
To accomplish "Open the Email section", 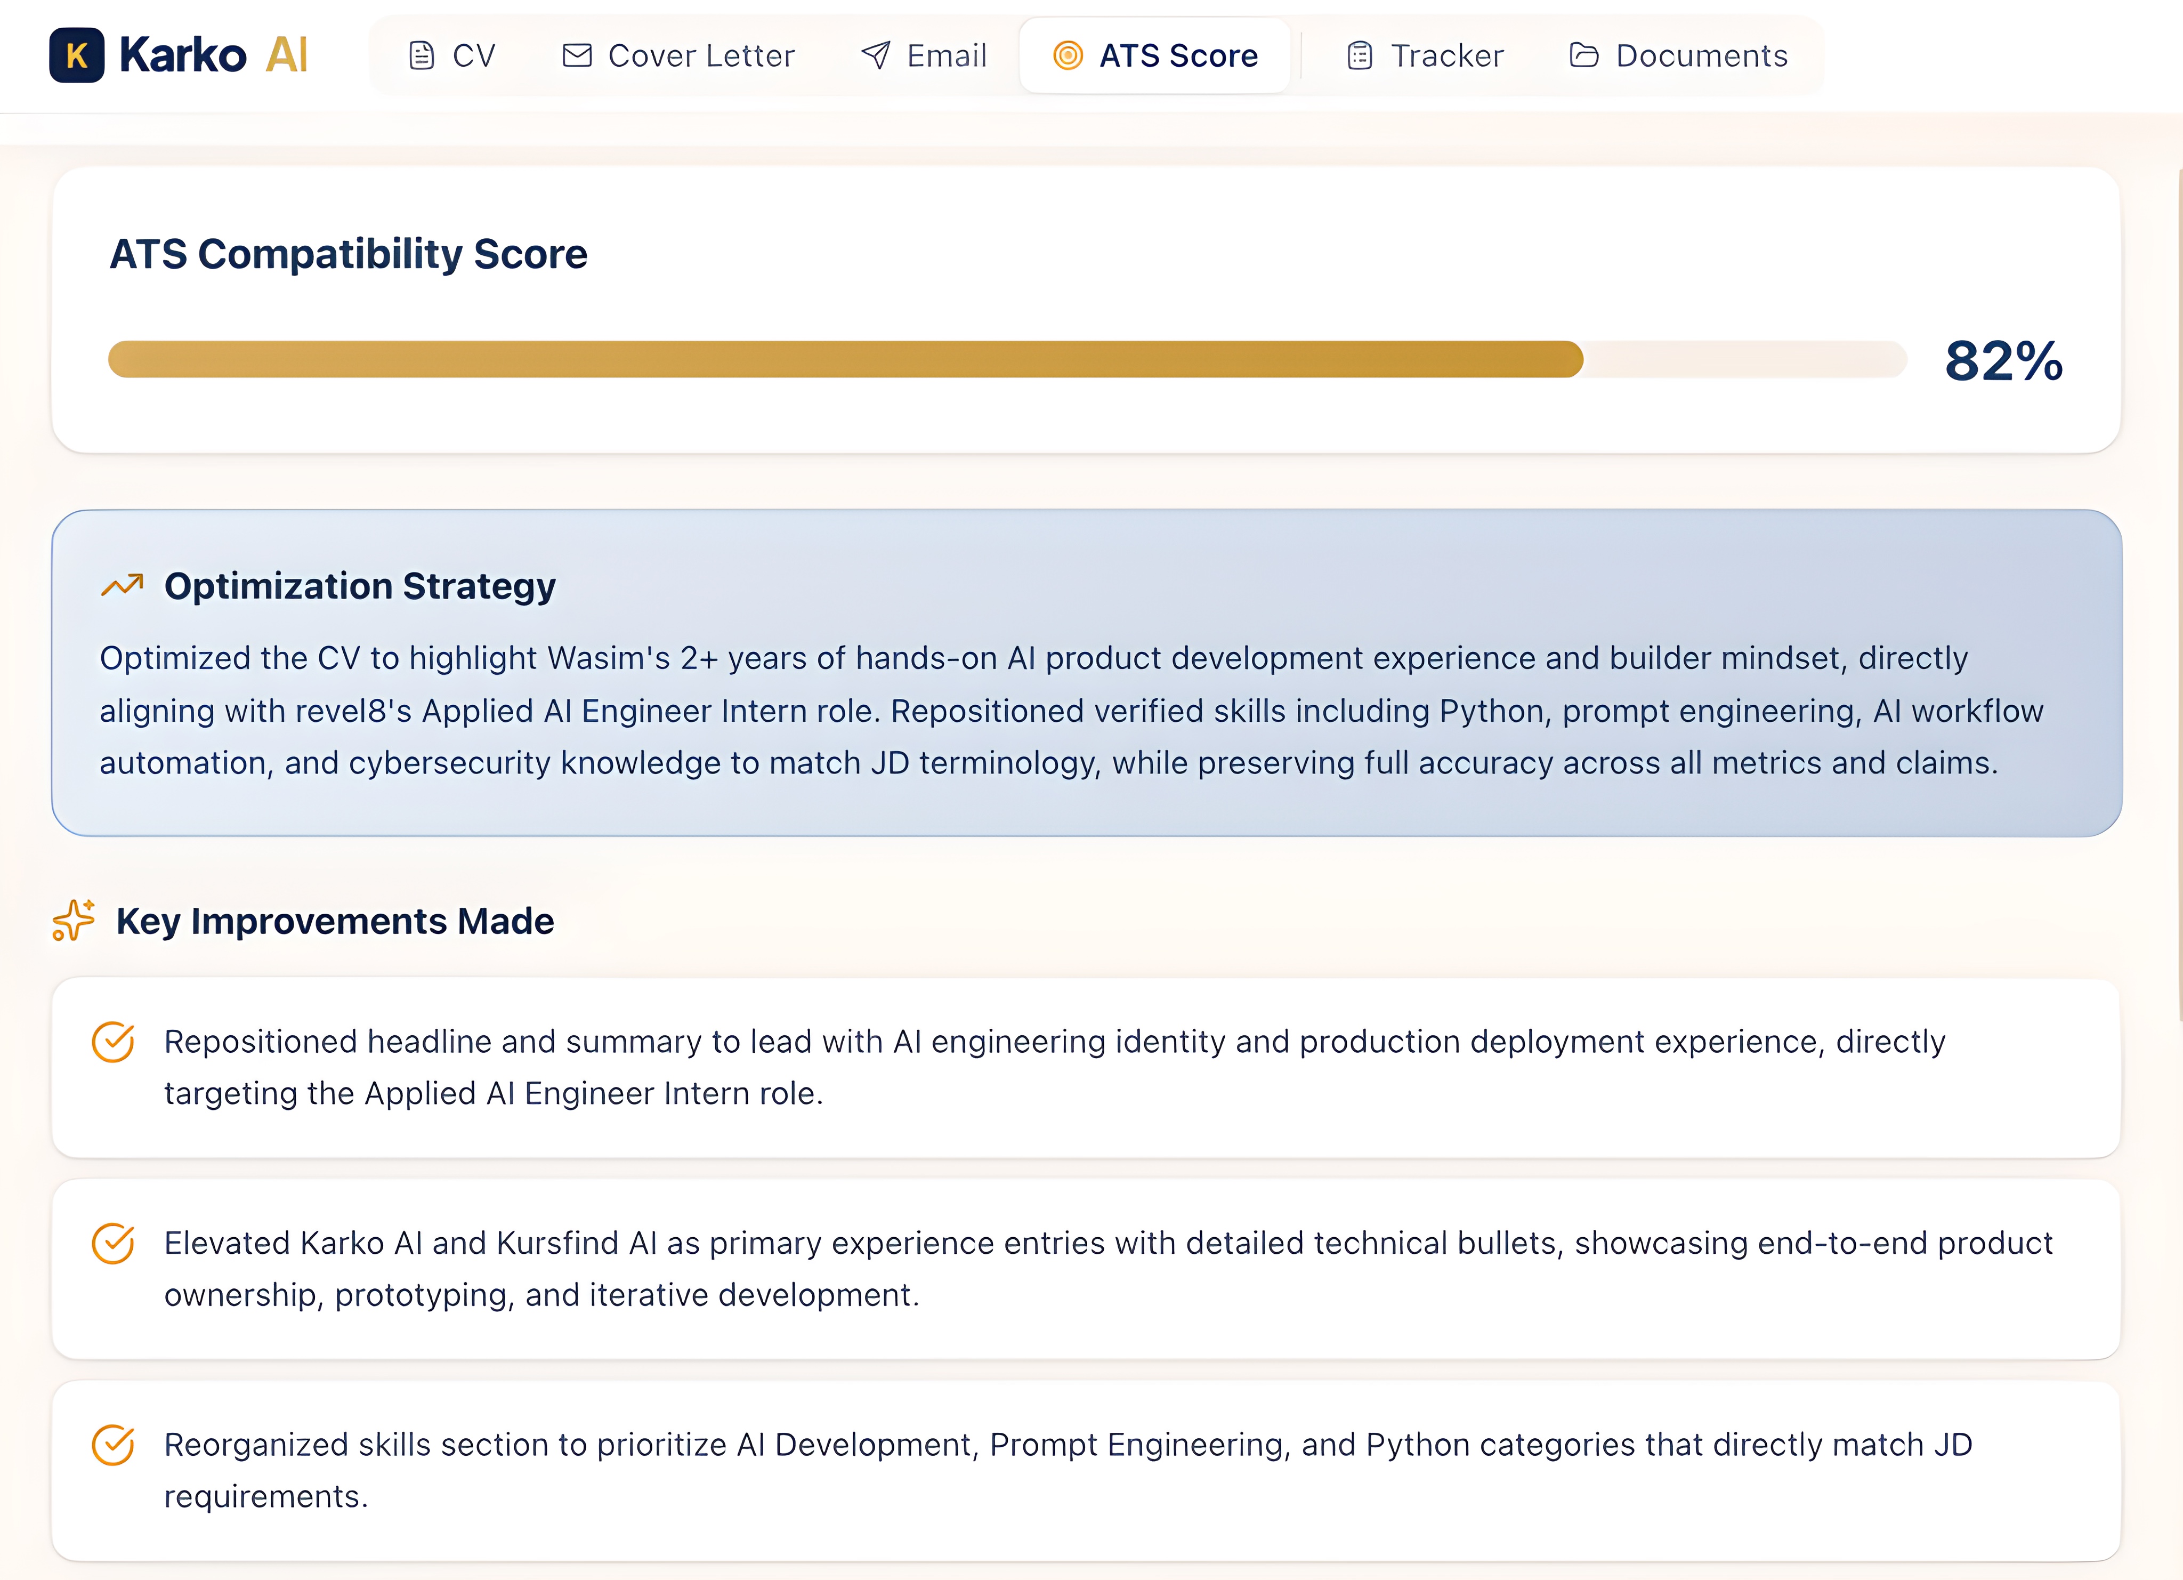I will coord(923,55).
